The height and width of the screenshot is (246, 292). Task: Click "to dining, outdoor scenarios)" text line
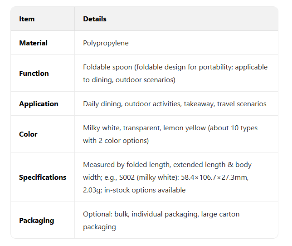129,80
